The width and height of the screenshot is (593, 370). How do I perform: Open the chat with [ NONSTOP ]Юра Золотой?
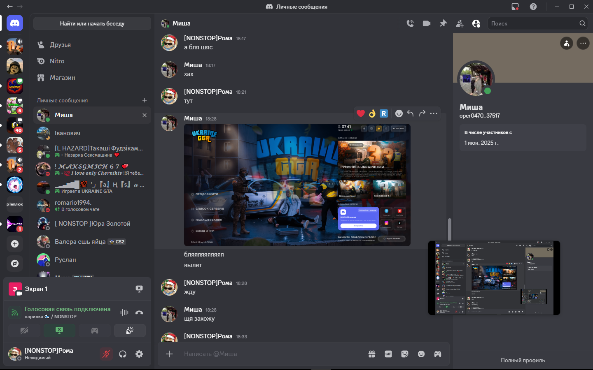92,224
